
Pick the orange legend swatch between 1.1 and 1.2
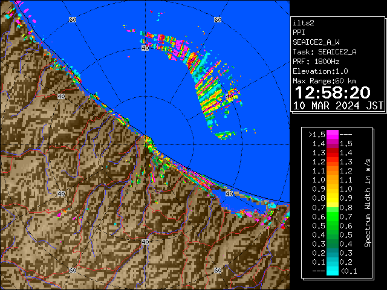pos(333,171)
